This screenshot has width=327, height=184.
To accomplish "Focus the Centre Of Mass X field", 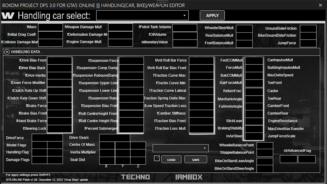I will pyautogui.click(x=107, y=146).
